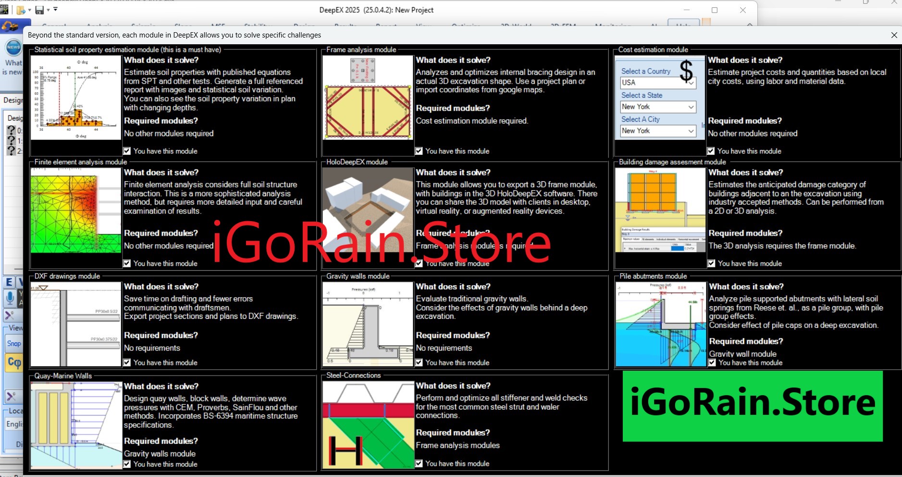
Task: Close the DeepEX modules overview dialog
Action: (894, 35)
